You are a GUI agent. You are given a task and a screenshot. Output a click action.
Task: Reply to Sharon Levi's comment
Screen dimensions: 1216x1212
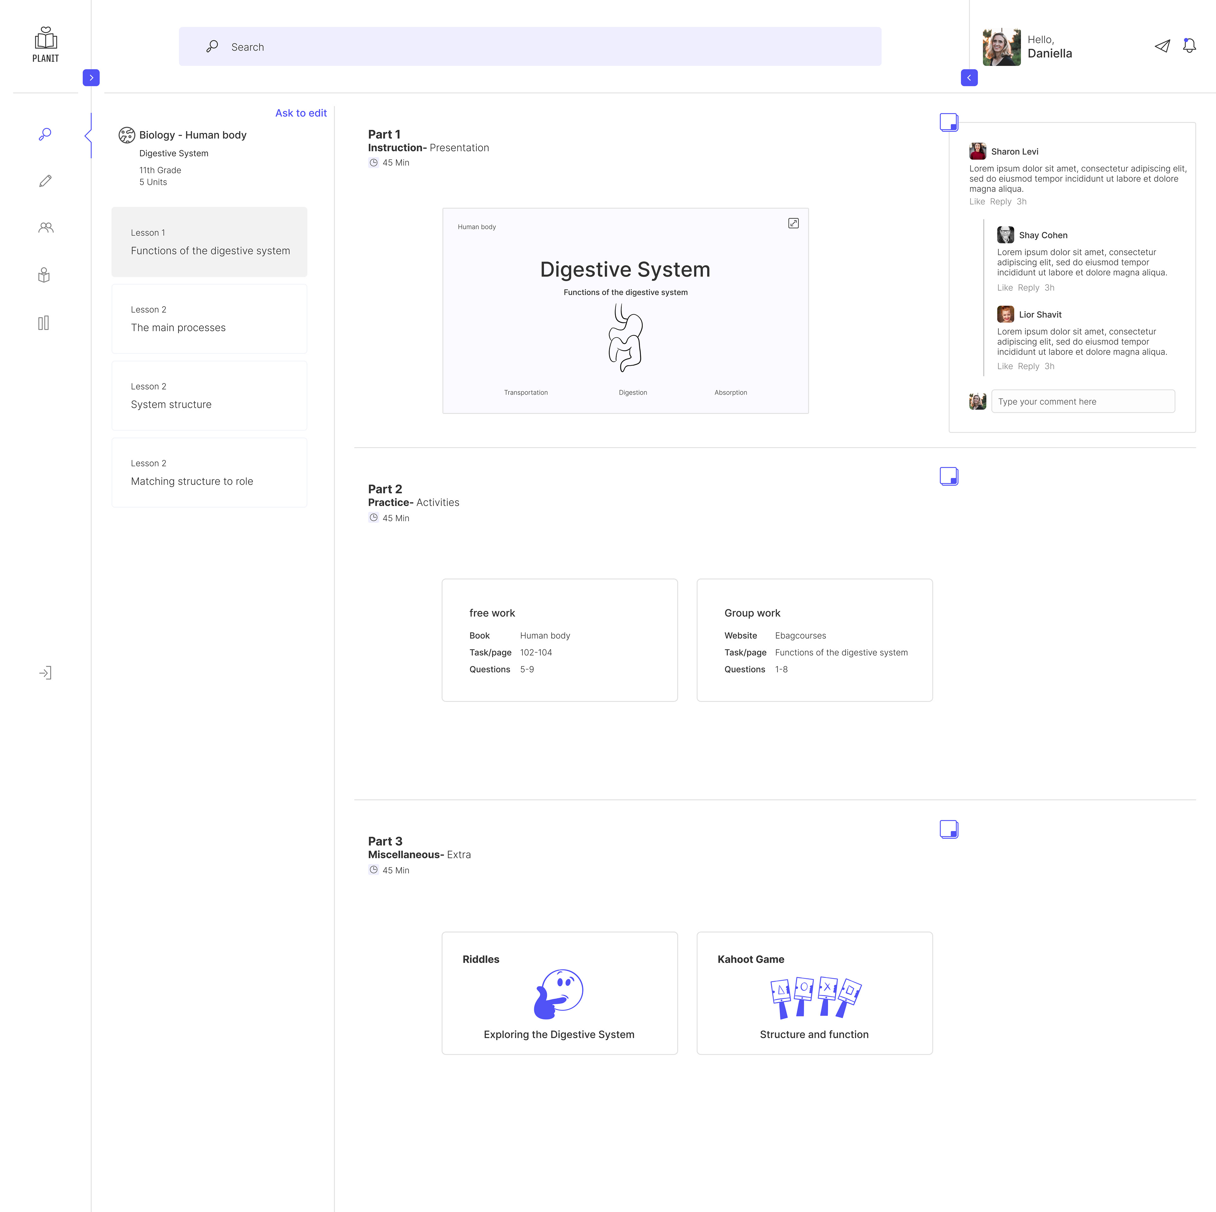pos(1000,201)
